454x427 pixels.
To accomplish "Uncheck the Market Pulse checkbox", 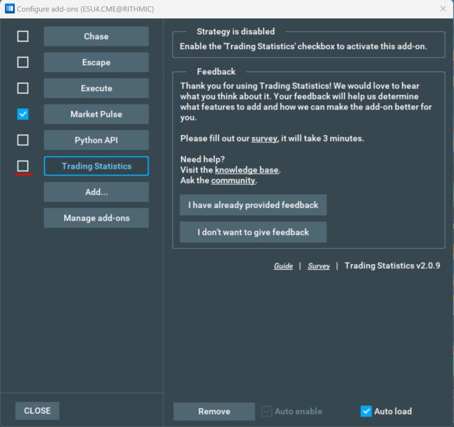I will point(23,114).
